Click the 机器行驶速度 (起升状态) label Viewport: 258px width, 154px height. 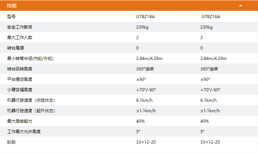pos(31,110)
